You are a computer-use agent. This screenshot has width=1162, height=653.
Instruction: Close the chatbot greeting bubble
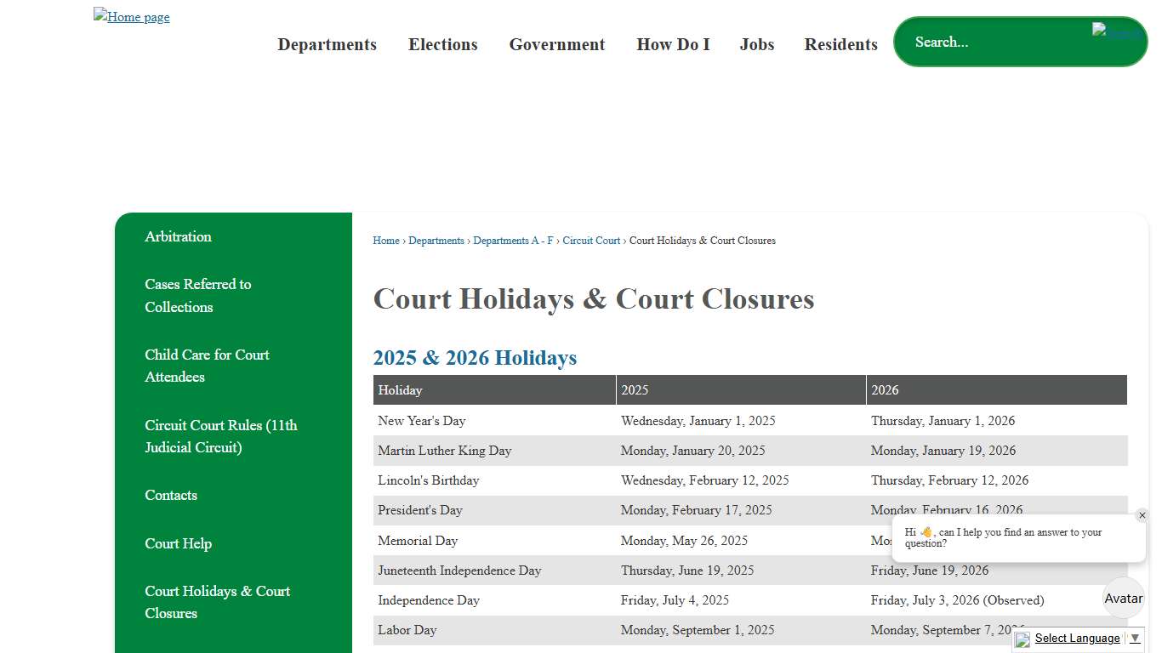click(x=1142, y=514)
